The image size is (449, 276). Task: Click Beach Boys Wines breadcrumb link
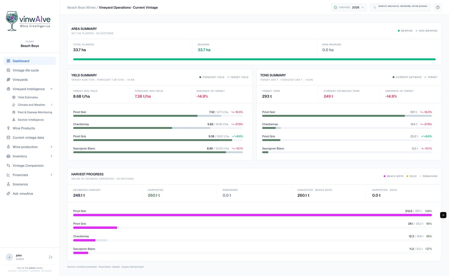(x=81, y=7)
